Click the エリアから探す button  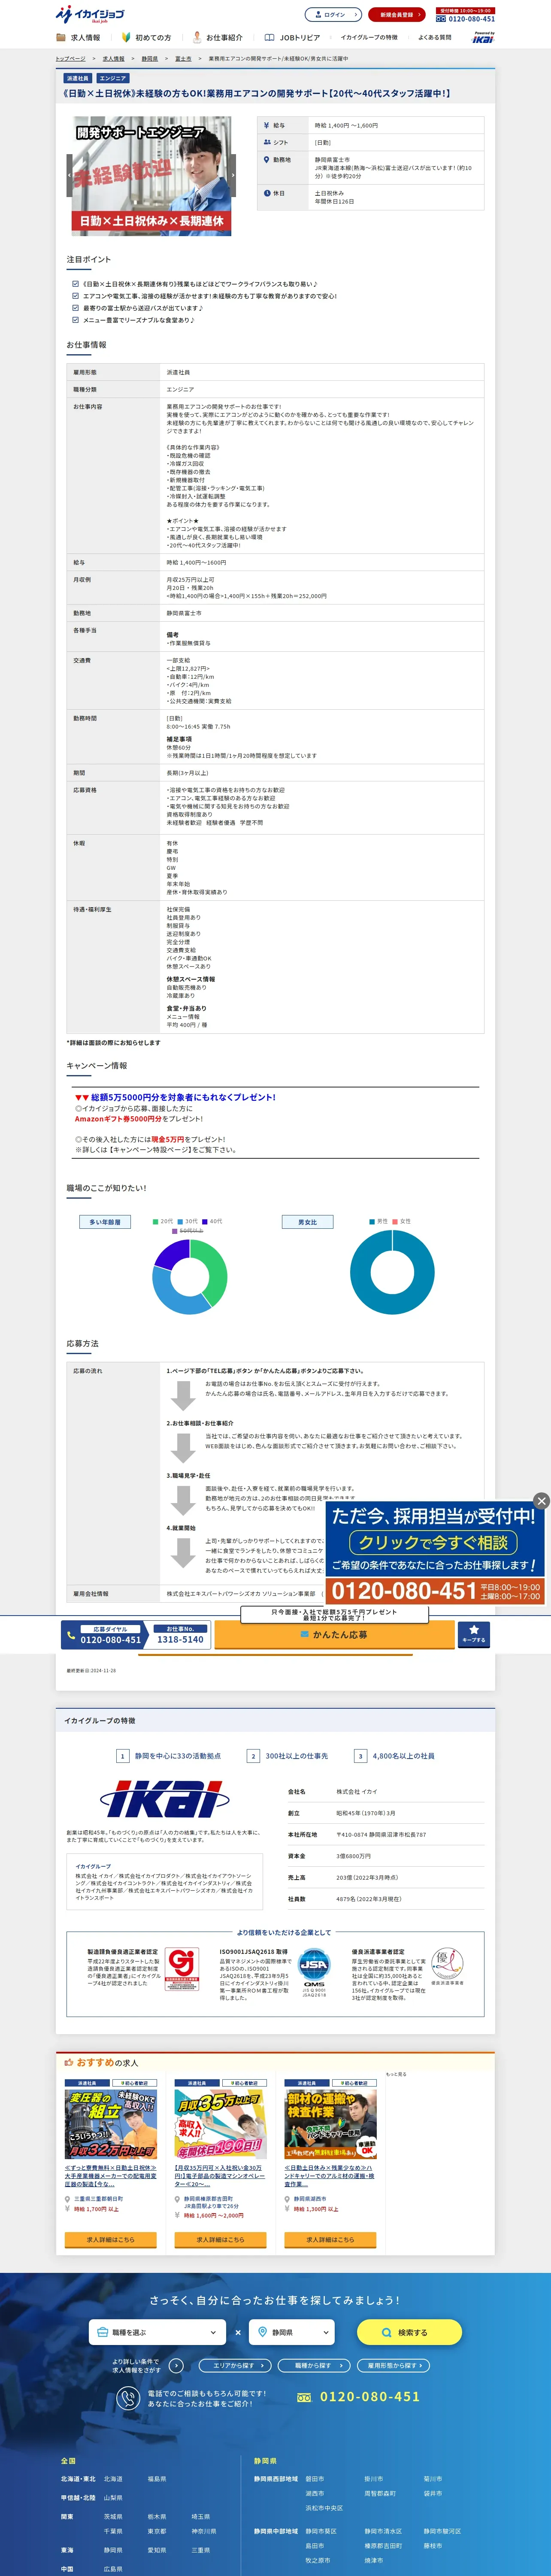coord(236,2365)
